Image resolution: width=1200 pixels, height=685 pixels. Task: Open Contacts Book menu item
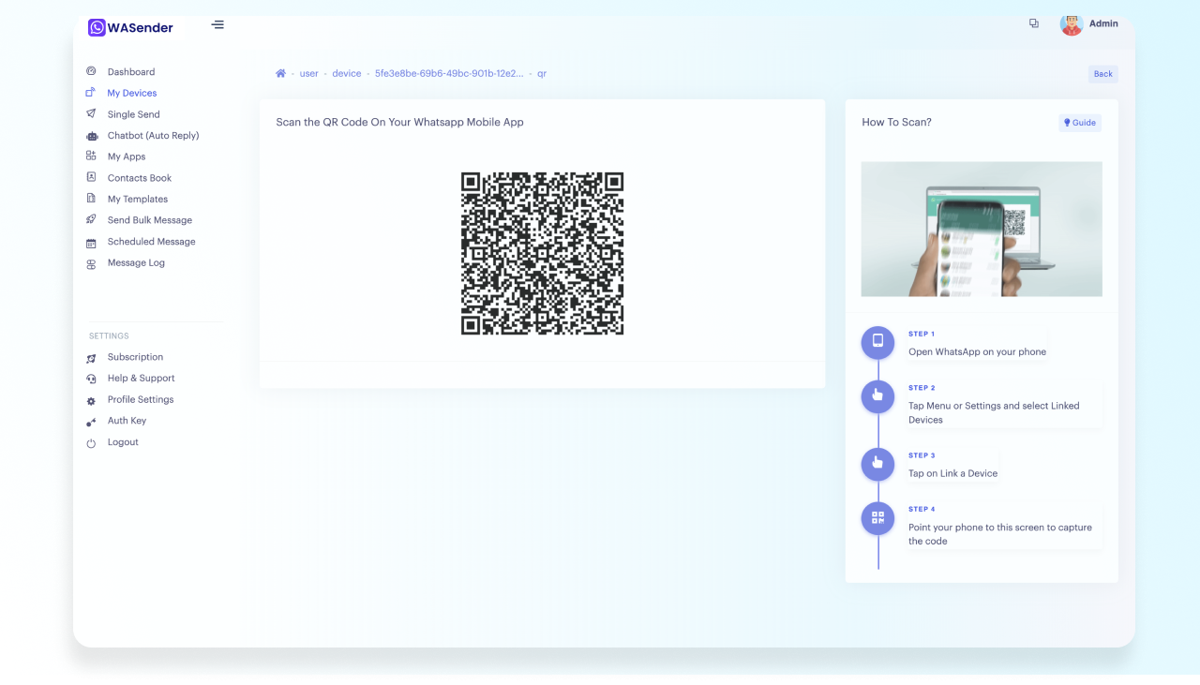pyautogui.click(x=140, y=178)
